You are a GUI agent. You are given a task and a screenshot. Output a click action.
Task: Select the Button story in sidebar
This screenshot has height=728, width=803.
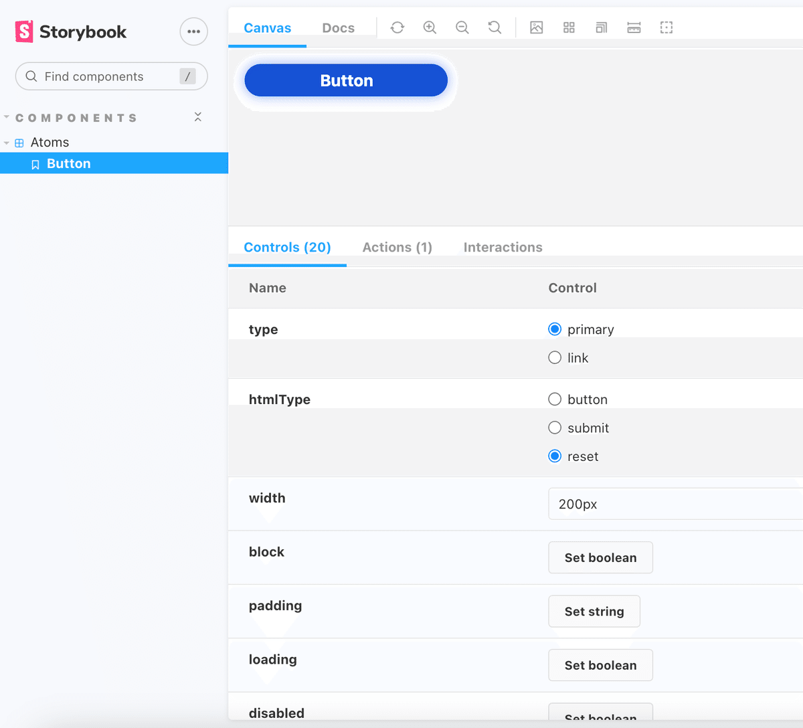(114, 163)
